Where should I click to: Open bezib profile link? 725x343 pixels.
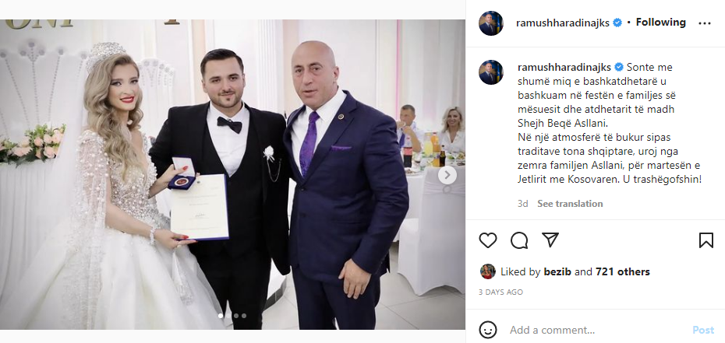tap(557, 272)
